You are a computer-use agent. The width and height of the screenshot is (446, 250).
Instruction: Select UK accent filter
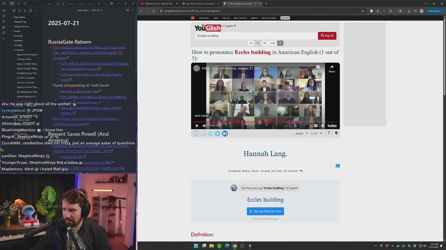(265, 43)
